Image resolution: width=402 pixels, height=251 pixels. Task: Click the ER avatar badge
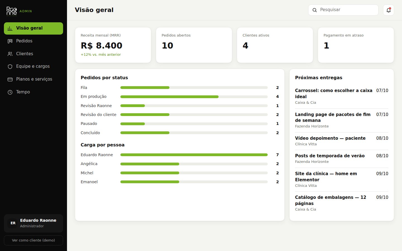[x=13, y=223]
